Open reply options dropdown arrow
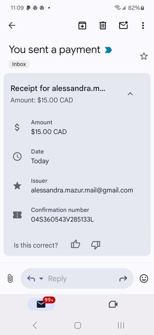The width and height of the screenshot is (154, 335). point(41,279)
